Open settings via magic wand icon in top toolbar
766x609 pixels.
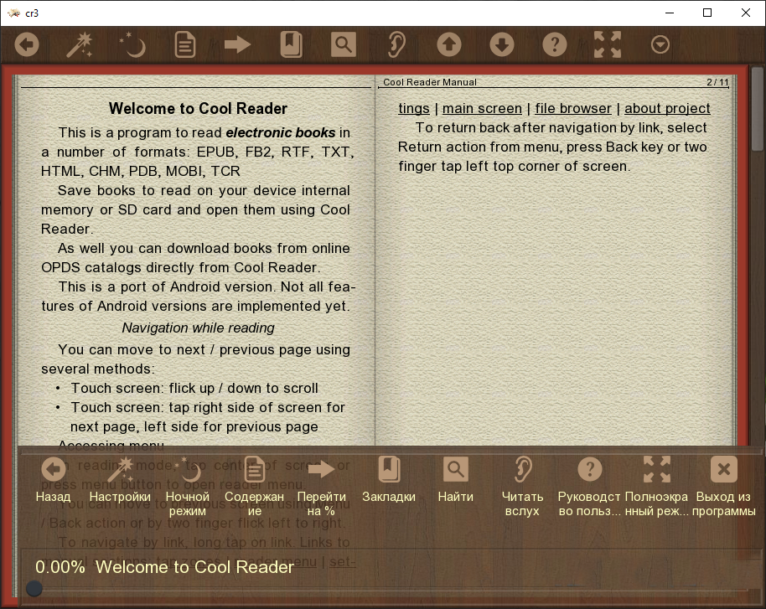pyautogui.click(x=80, y=45)
